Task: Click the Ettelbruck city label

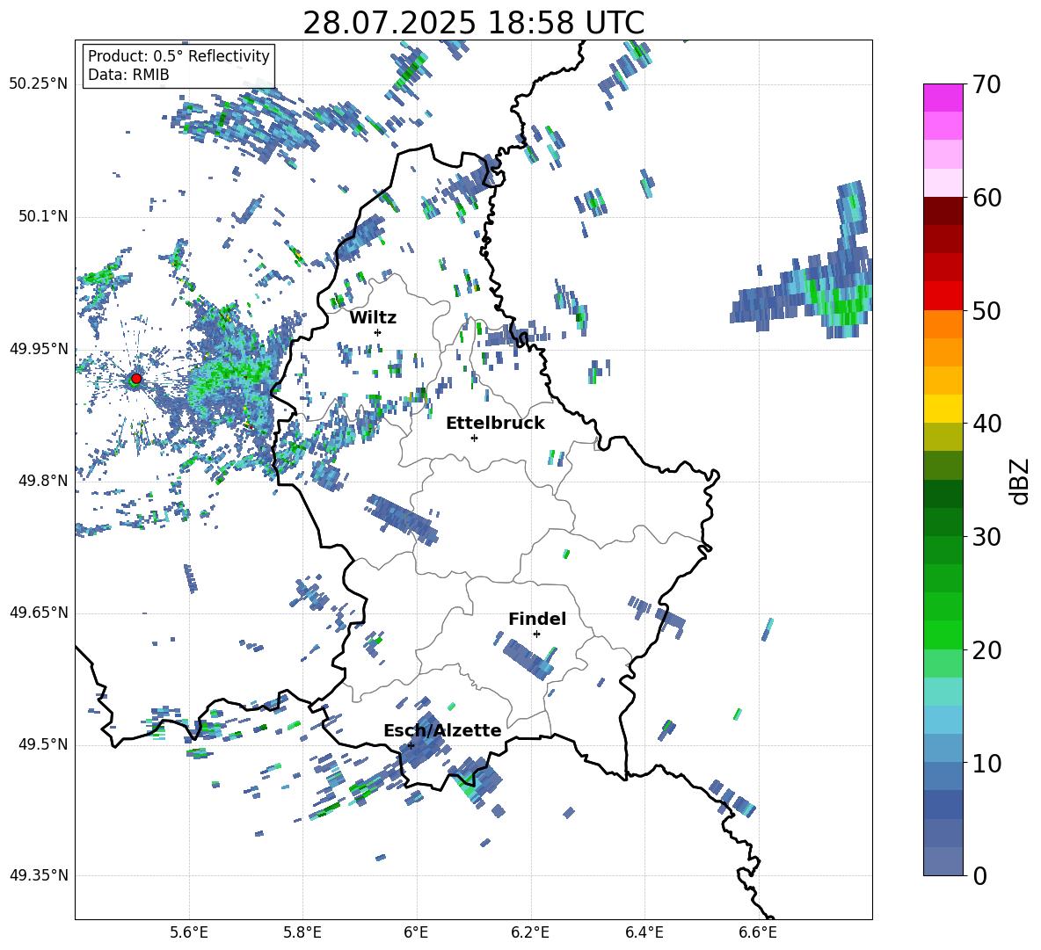Action: (x=495, y=424)
